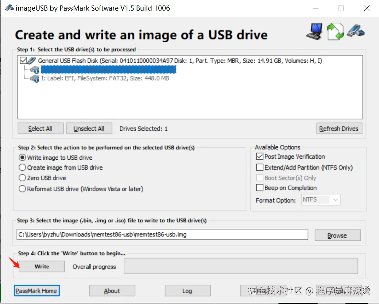Select the highlighted H: FAT32 partition row
Viewport: 379px width, 304px height.
(108, 70)
